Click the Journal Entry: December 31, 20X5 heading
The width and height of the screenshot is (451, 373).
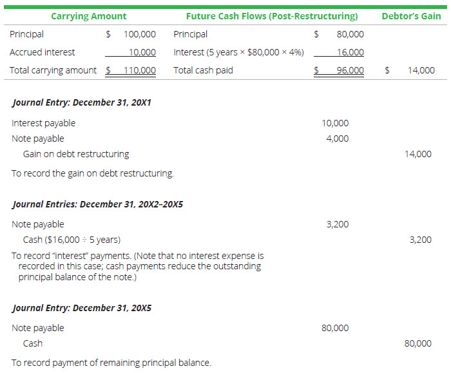pyautogui.click(x=82, y=308)
